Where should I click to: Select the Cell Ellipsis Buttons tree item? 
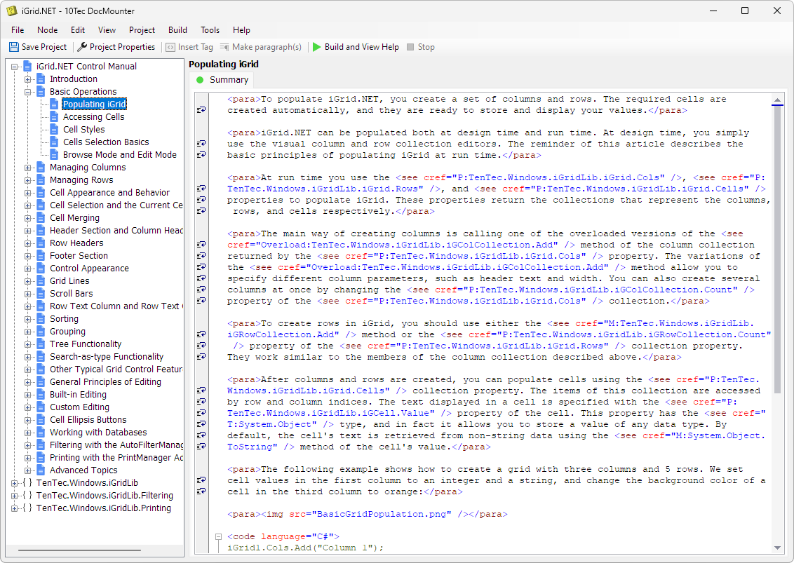coord(88,420)
